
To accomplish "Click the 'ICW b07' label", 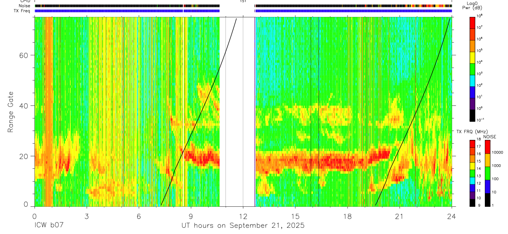I will pos(49,225).
